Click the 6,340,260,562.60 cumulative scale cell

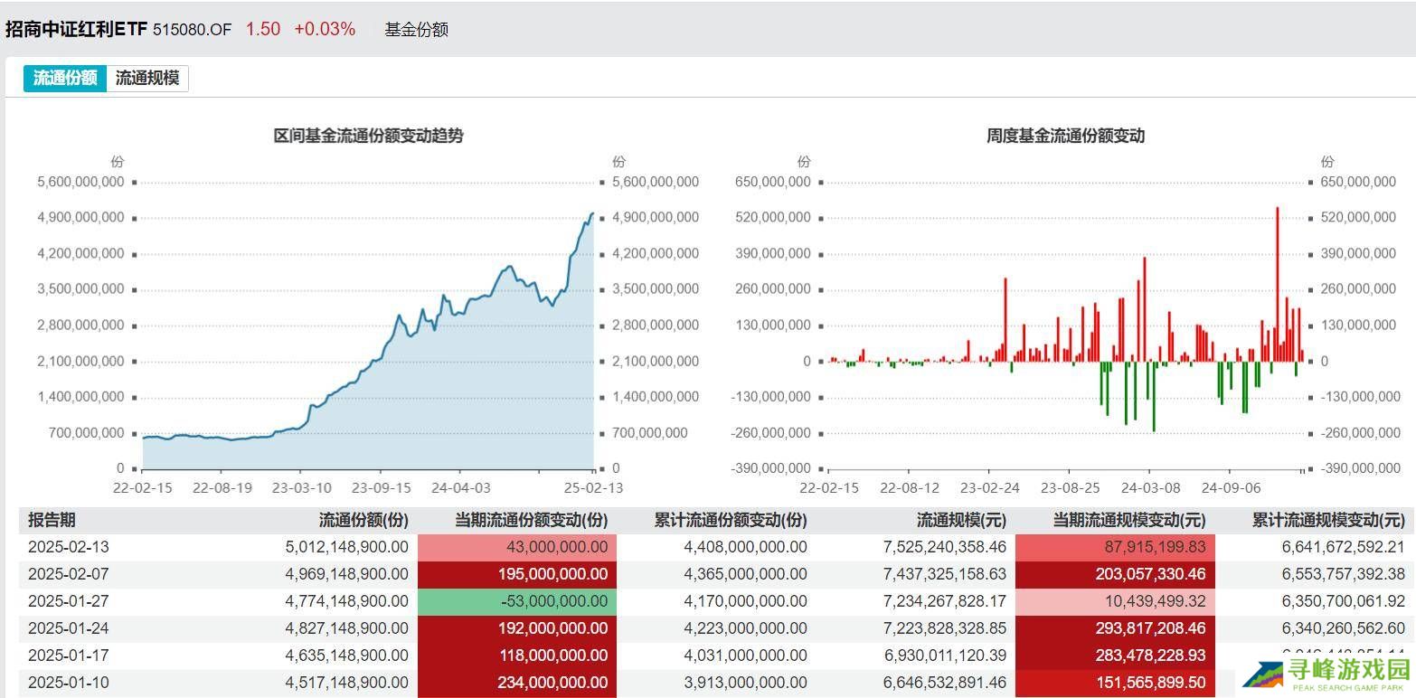1344,628
